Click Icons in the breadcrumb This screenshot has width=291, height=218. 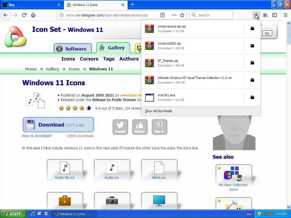click(x=74, y=69)
